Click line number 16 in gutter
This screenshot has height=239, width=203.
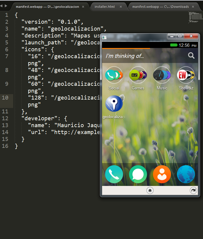click(x=5, y=146)
